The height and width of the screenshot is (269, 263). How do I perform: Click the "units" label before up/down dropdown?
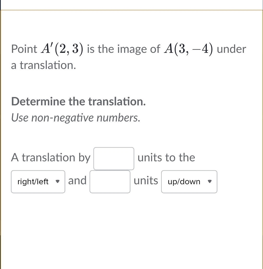(x=146, y=180)
